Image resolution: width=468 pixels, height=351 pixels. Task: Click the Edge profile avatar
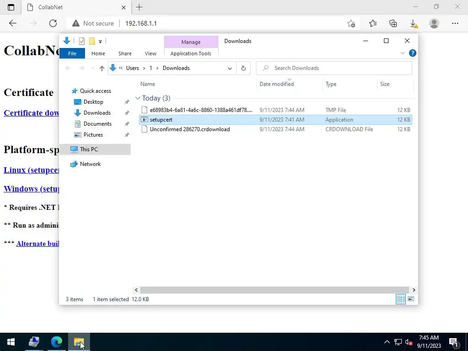pos(434,23)
